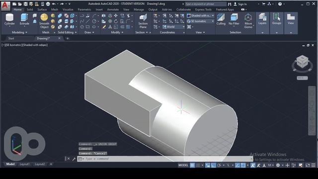This screenshot has width=318, height=179.
Task: Add a new layout with the plus button
Action: pyautogui.click(x=51, y=164)
